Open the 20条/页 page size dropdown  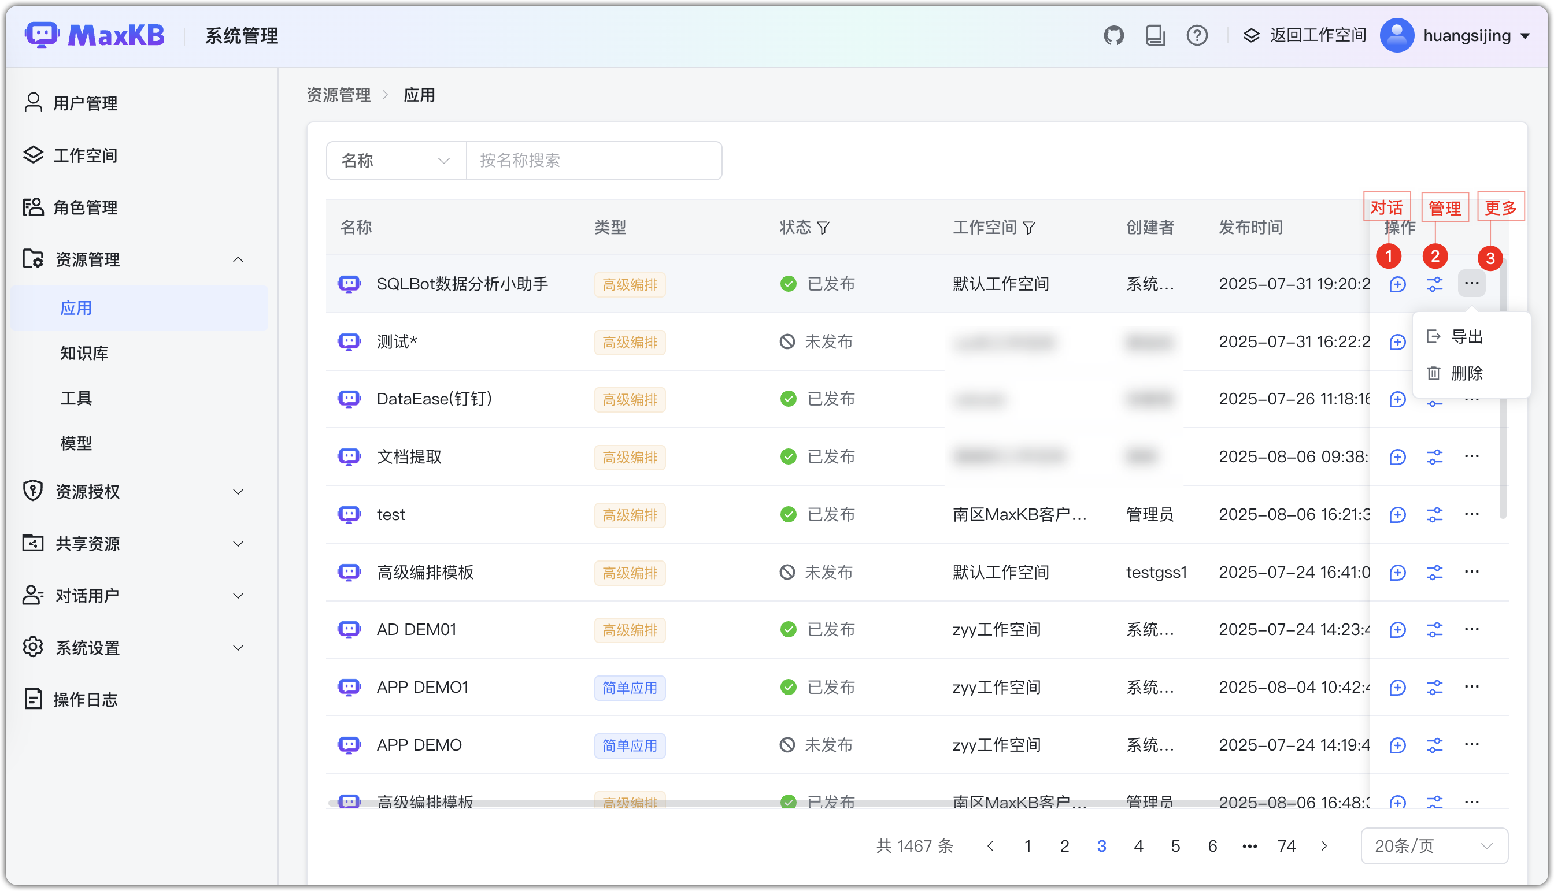1434,846
